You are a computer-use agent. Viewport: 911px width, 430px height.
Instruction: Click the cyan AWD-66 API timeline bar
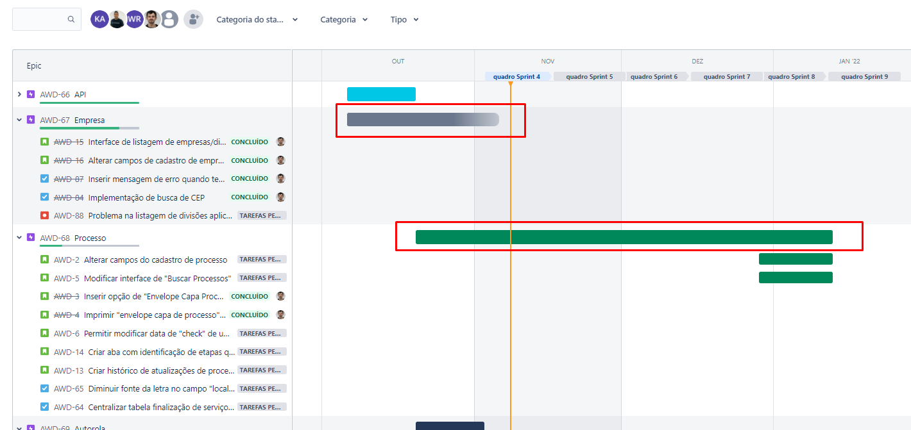click(x=381, y=94)
